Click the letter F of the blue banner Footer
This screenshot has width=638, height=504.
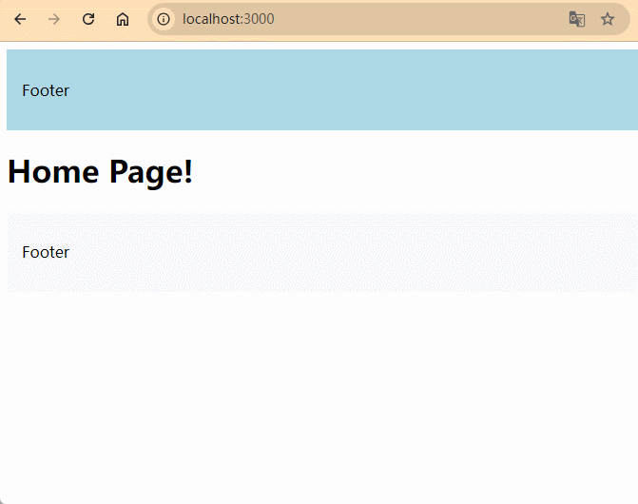pyautogui.click(x=27, y=90)
